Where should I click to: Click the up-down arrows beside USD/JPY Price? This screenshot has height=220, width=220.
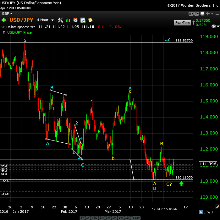tap(4, 32)
